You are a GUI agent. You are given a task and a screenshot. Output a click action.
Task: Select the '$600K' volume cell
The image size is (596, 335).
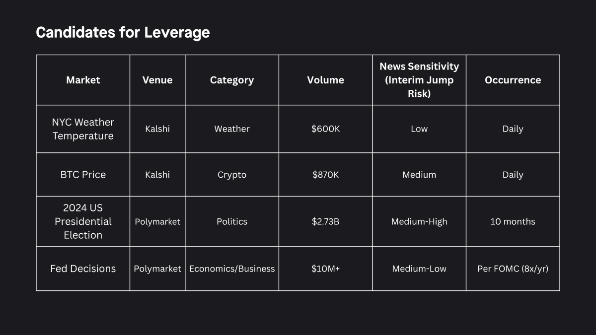pos(325,129)
